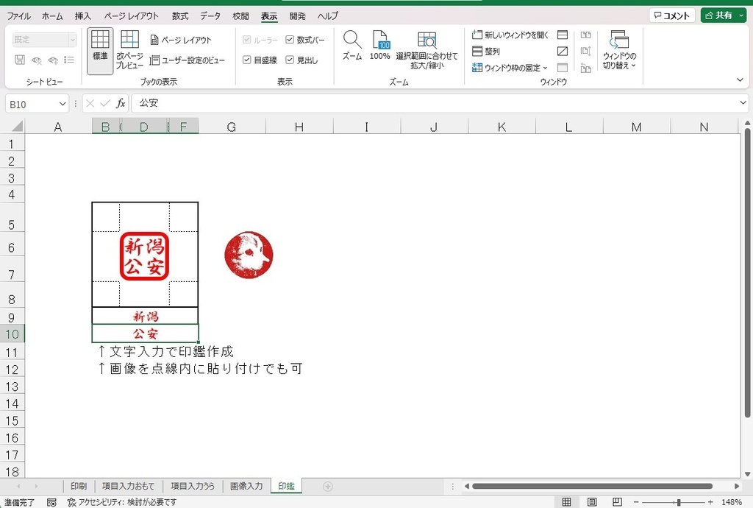
Task: Click 整列 arrange all windows
Action: click(485, 51)
